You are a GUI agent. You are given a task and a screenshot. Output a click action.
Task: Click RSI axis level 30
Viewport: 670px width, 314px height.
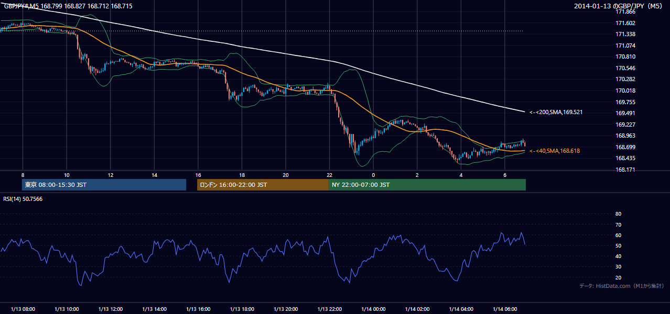618,267
